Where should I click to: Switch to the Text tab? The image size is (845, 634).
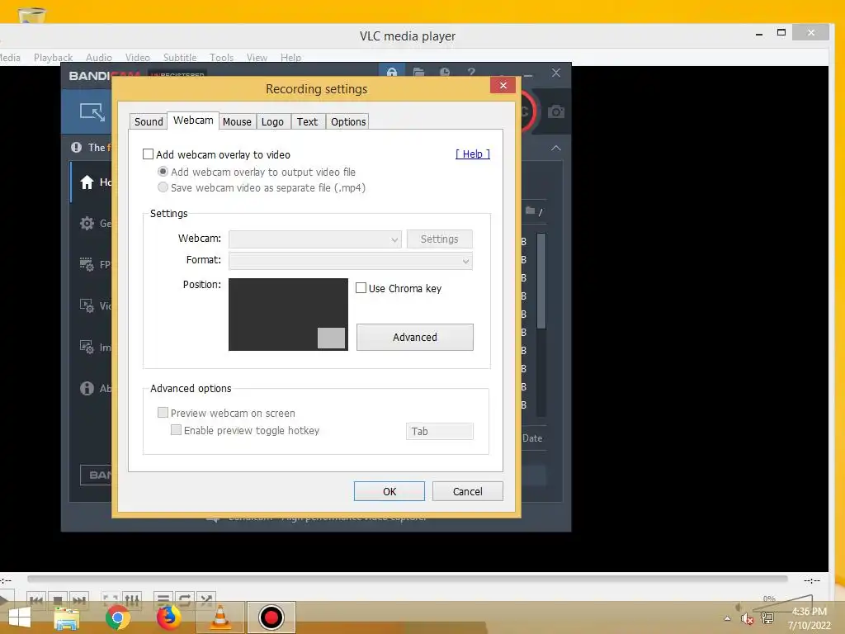(x=307, y=122)
